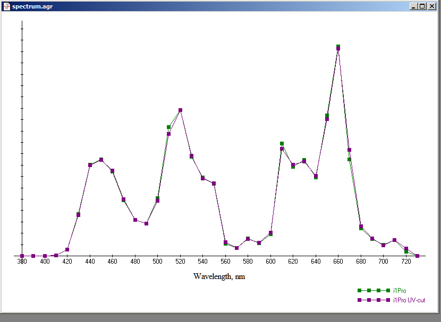441x322 pixels.
Task: Click the highest data point at 660 nm
Action: [338, 47]
